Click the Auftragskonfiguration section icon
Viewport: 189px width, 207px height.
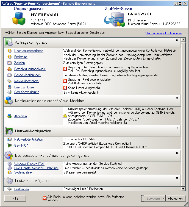pos(9,42)
